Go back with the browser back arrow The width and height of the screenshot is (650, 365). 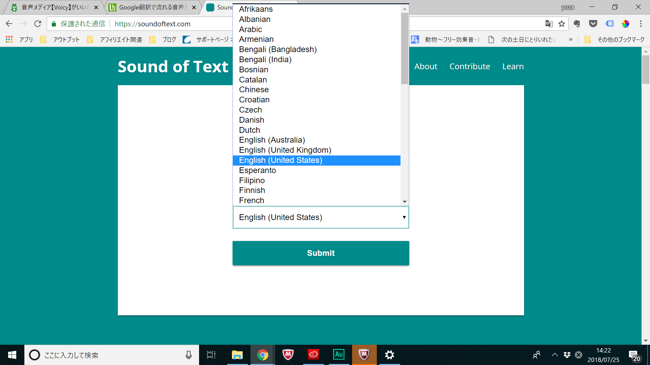pos(9,24)
